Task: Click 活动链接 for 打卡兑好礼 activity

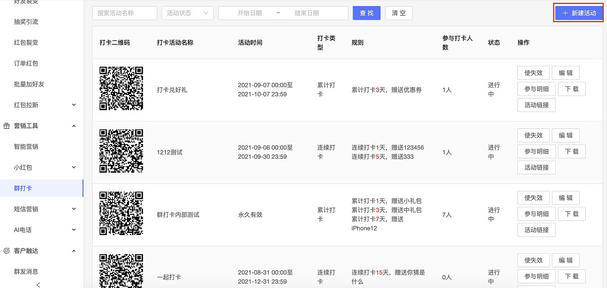Action: pos(536,105)
